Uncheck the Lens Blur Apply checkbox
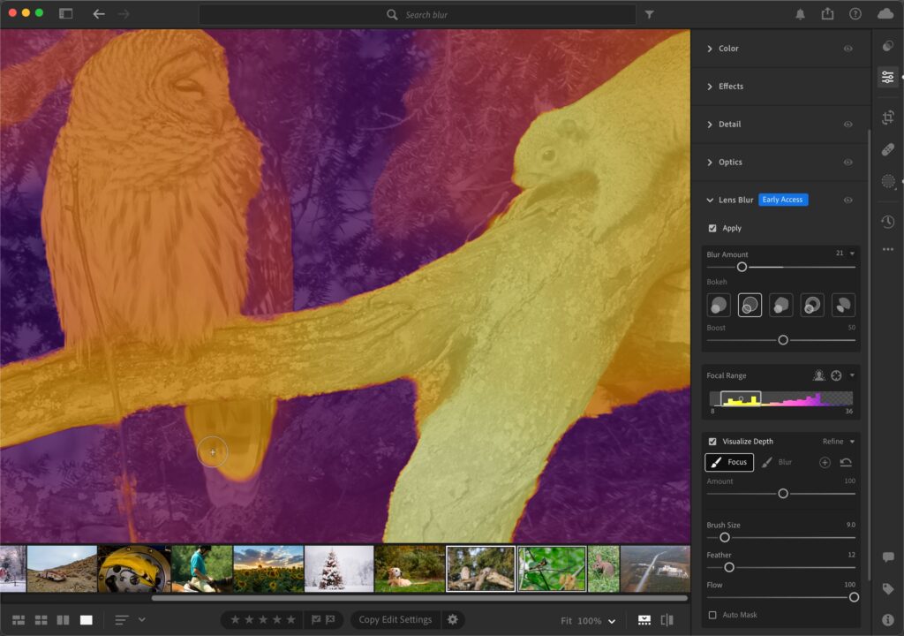The width and height of the screenshot is (904, 636). [x=712, y=229]
